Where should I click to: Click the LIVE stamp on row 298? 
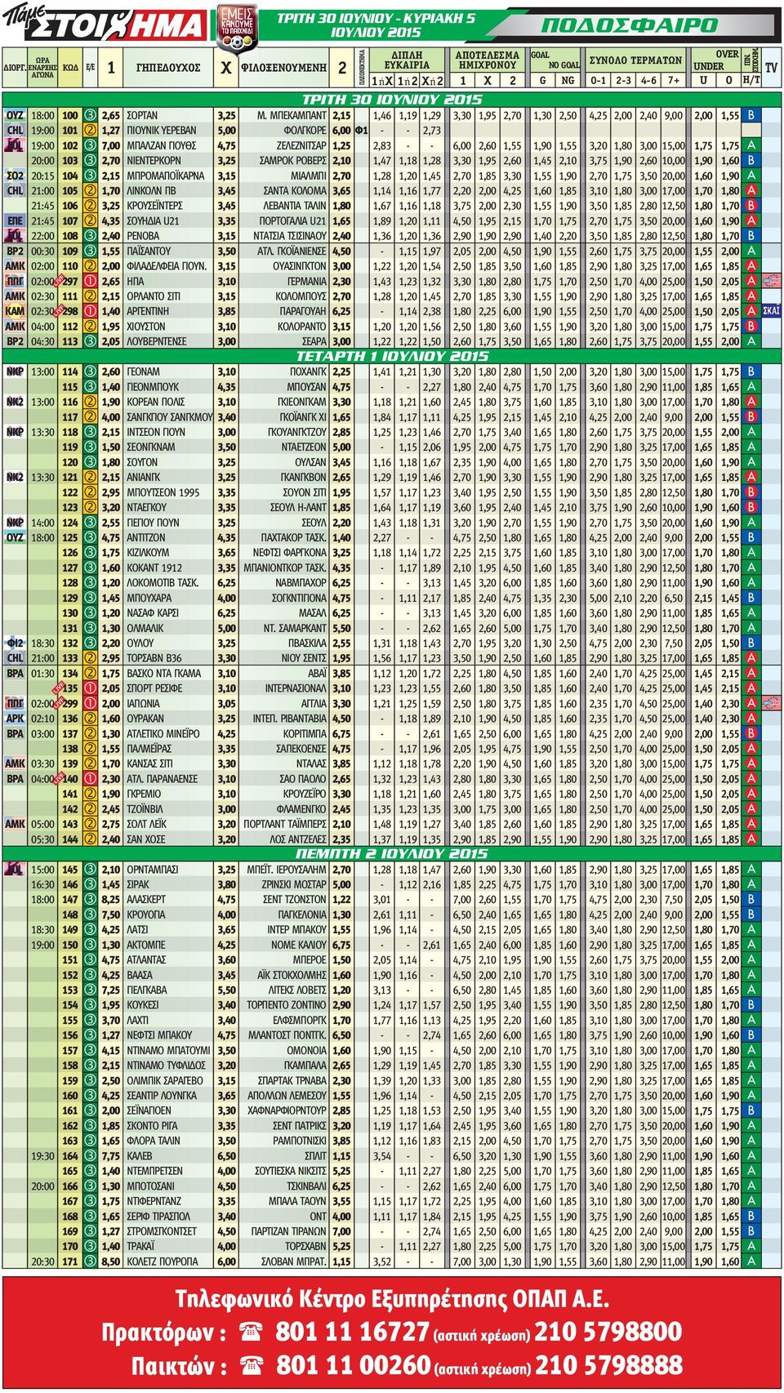point(60,309)
